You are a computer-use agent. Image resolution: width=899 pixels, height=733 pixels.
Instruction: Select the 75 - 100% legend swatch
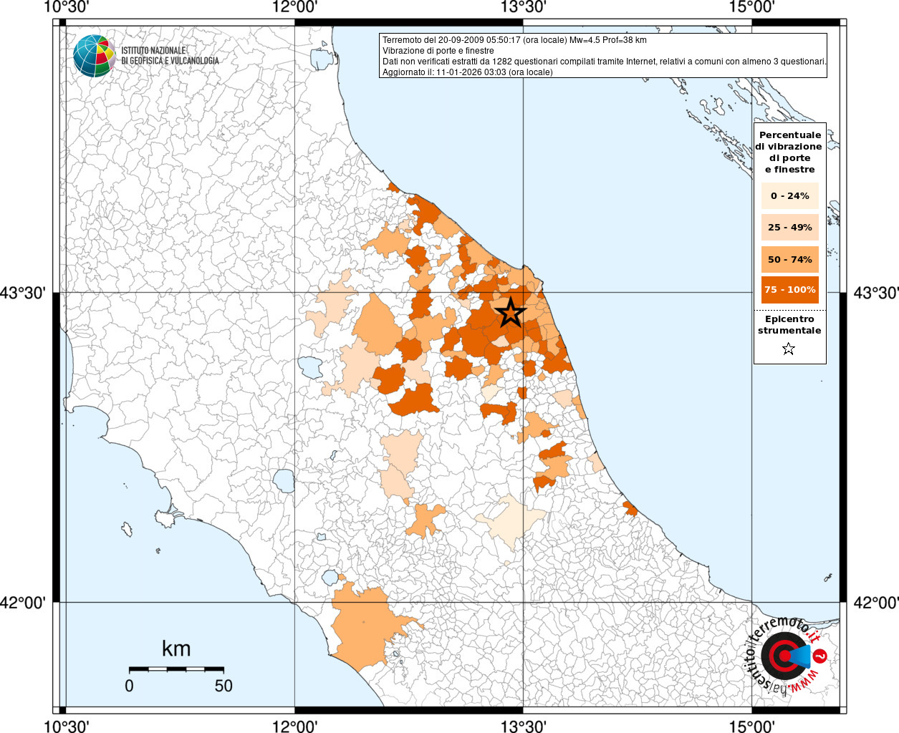[789, 290]
